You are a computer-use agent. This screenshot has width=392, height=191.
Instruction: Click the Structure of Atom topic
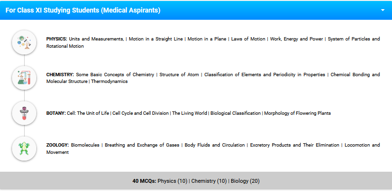(179, 75)
